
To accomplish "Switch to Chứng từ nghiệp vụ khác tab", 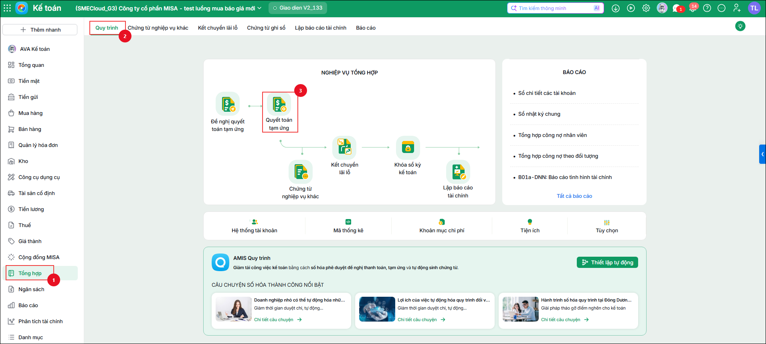I will [158, 28].
